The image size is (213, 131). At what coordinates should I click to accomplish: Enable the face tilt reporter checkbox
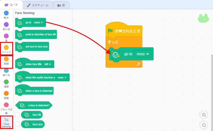point(17,115)
